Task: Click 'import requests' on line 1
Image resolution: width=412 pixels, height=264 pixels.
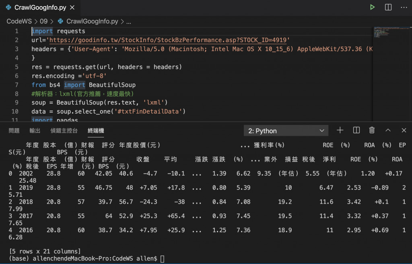Action: click(58, 31)
